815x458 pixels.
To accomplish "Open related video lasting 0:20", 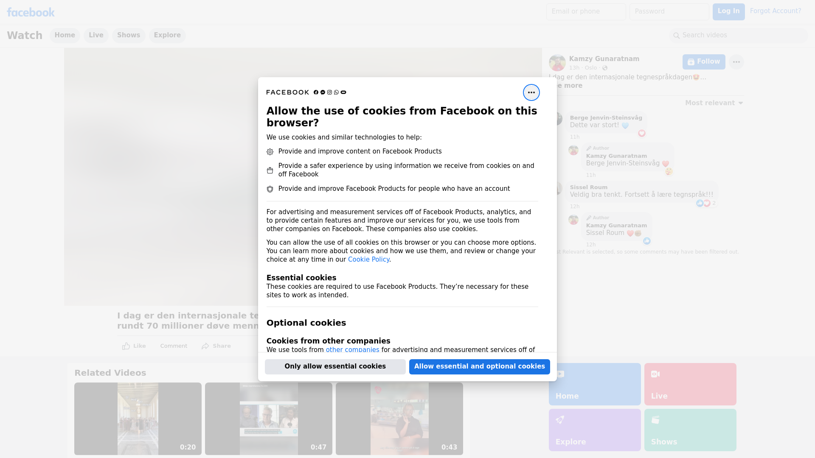I will coord(138,419).
